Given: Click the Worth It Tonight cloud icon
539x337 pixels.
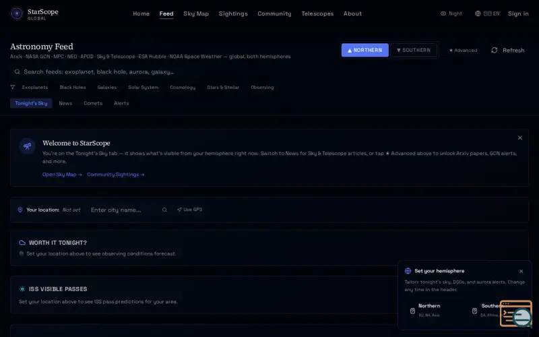Looking at the screenshot, I should 22,243.
